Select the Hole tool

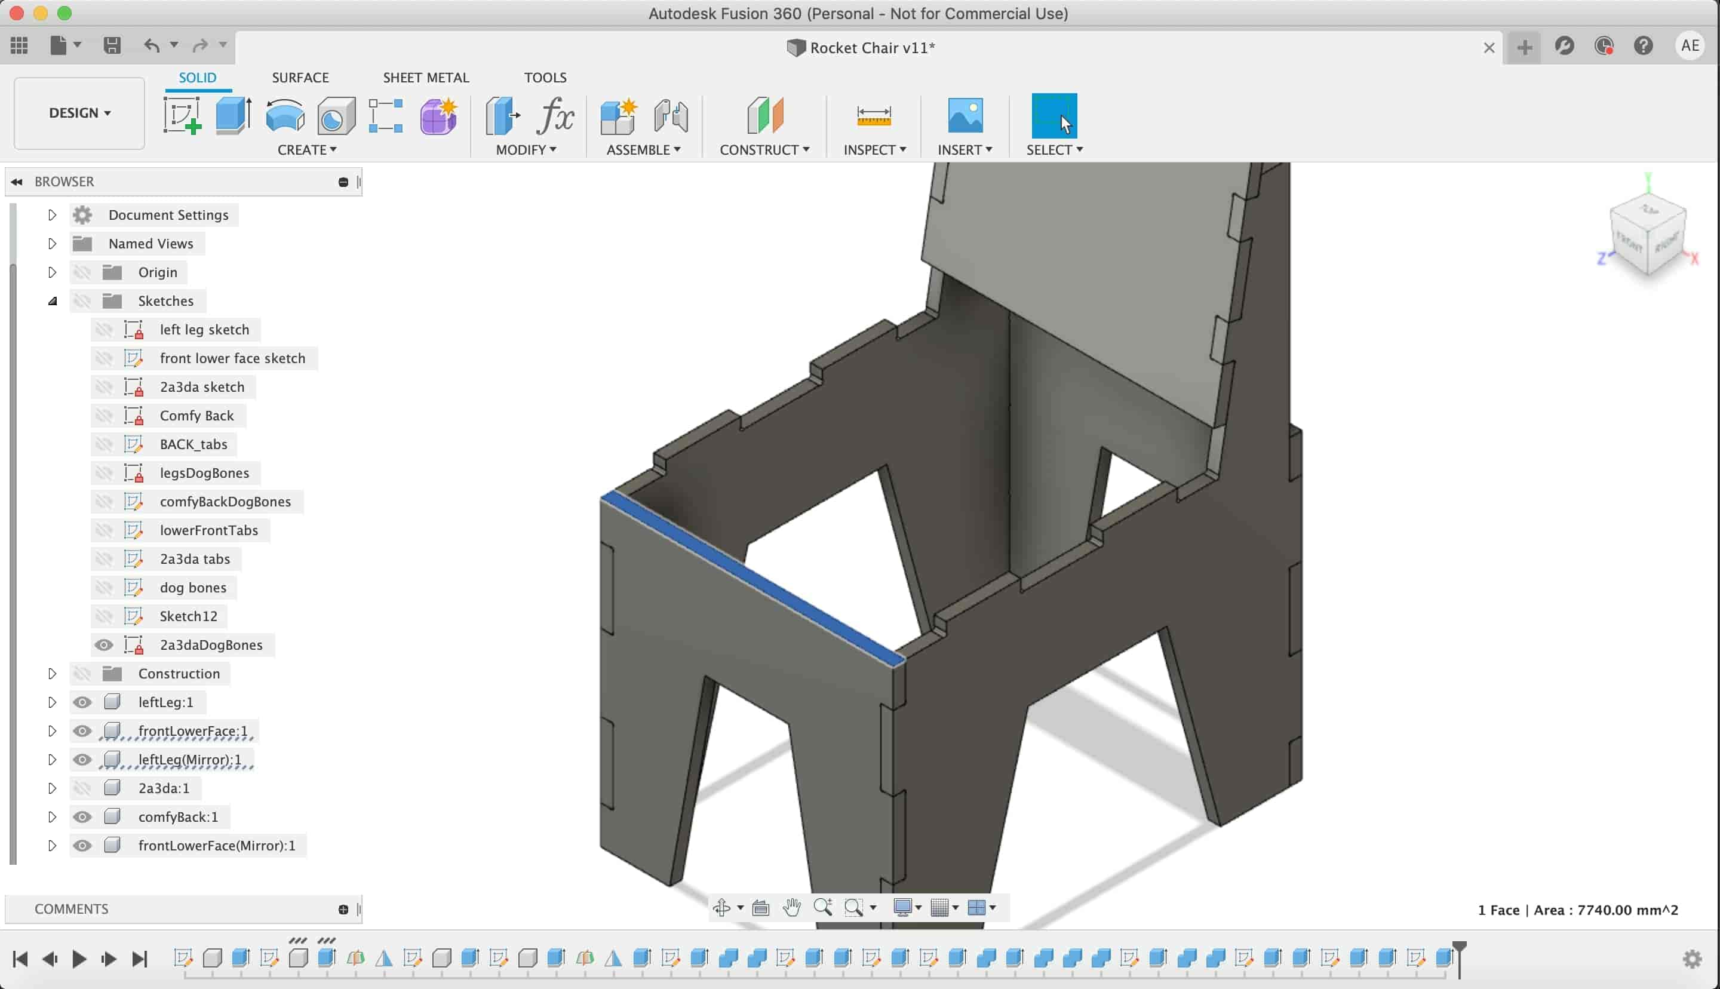point(336,115)
